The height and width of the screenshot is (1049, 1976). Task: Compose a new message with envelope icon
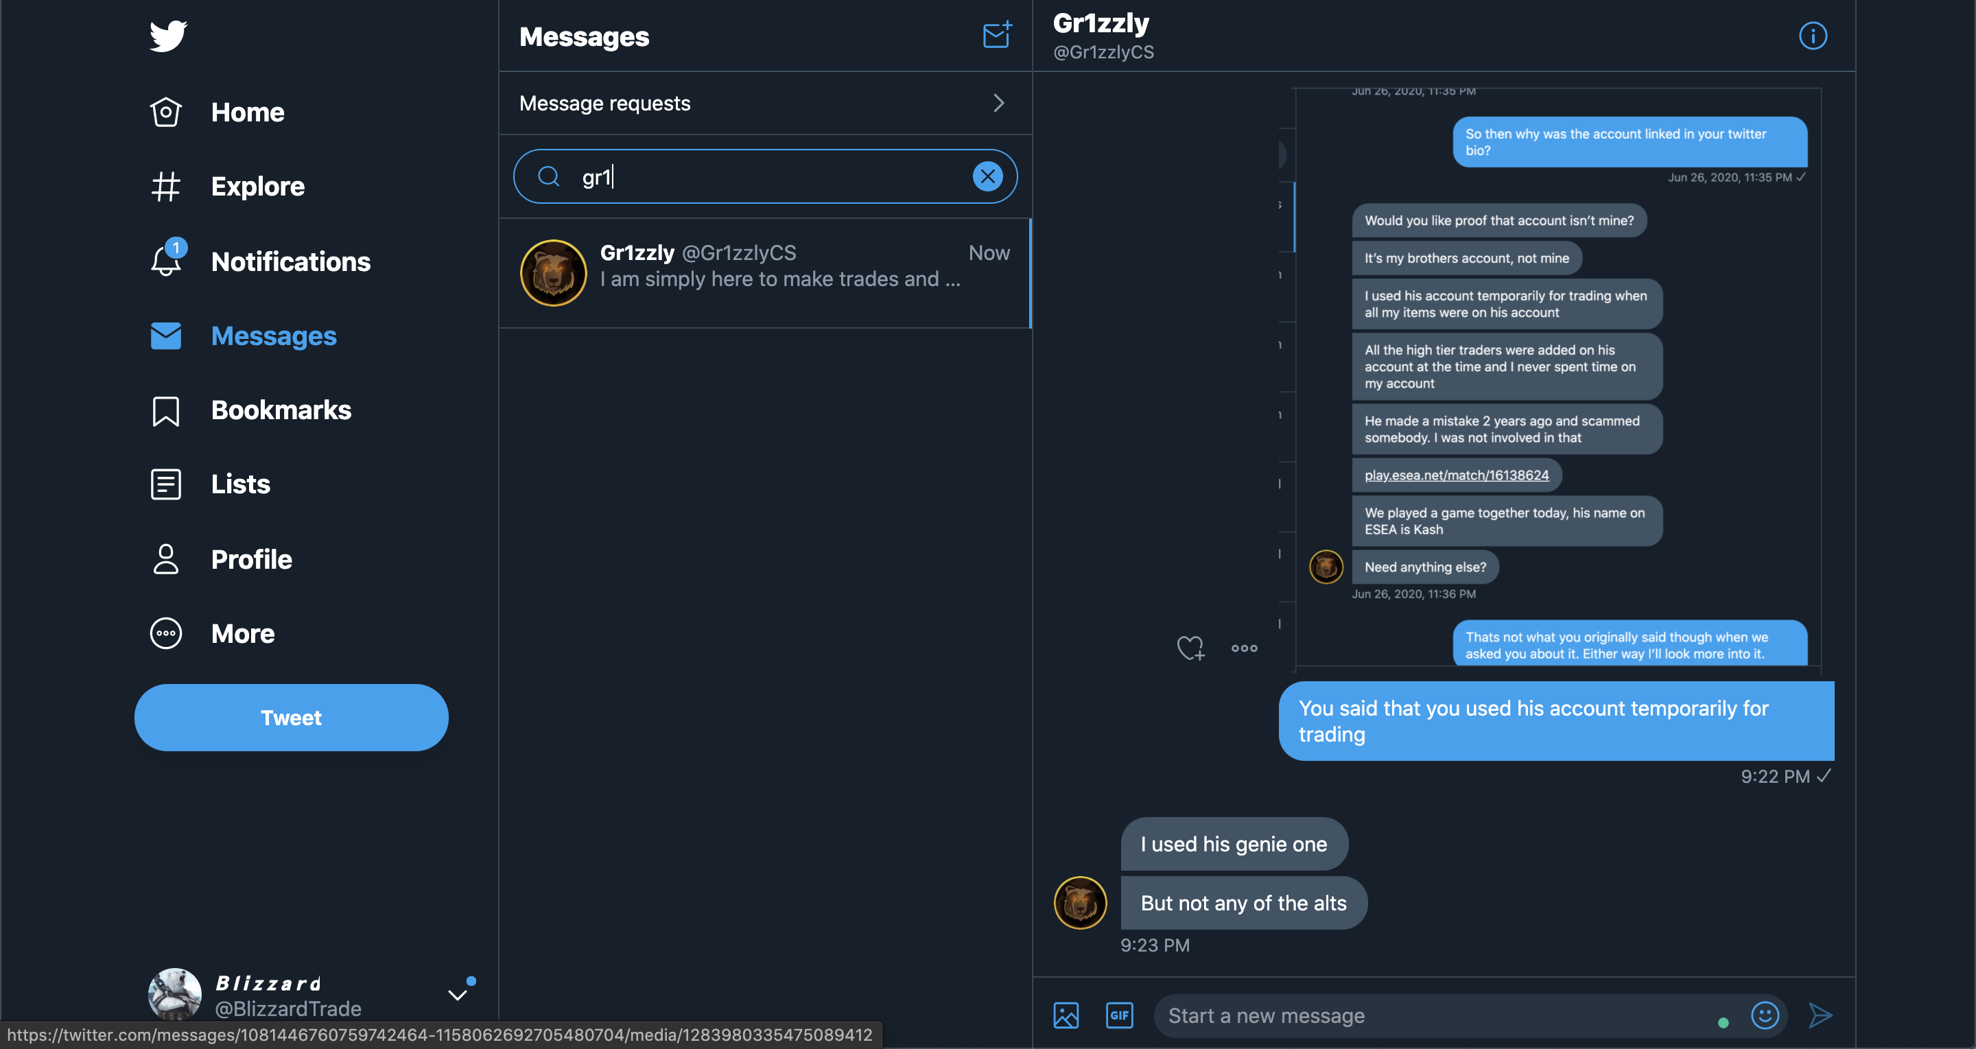[x=997, y=35]
